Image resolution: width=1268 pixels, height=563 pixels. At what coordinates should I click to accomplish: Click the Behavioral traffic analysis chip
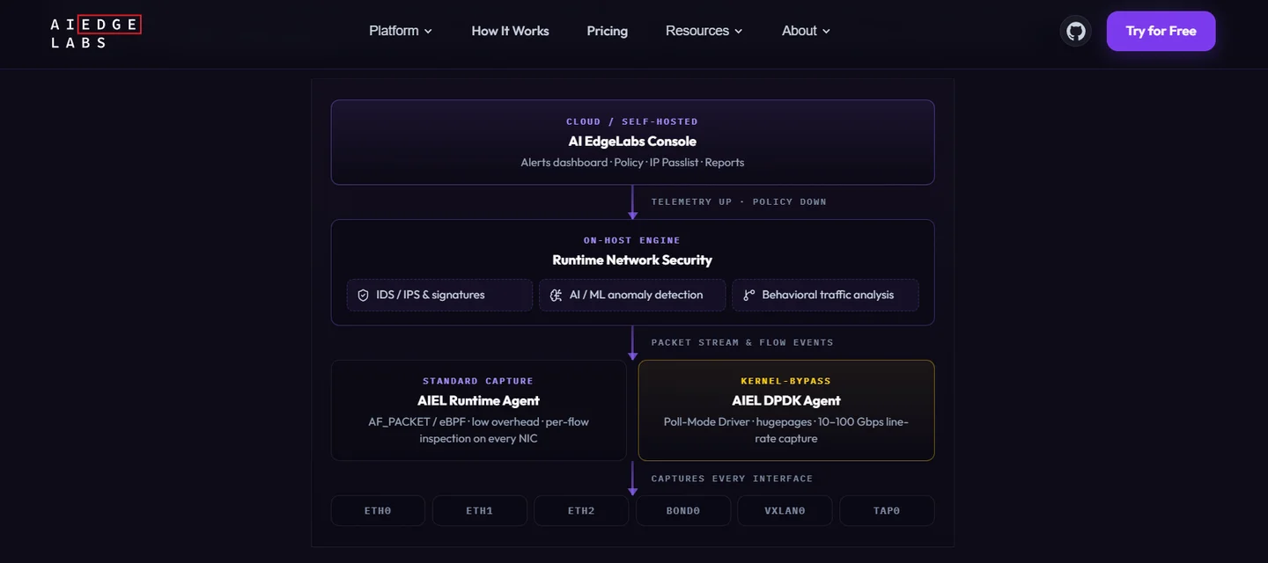click(x=825, y=296)
